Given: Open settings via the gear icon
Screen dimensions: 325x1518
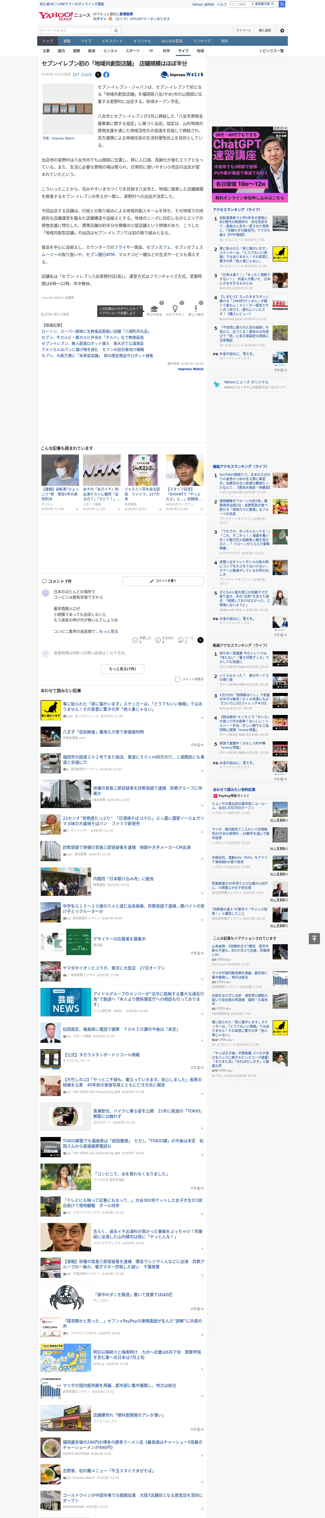Looking at the screenshot, I should coord(282,31).
